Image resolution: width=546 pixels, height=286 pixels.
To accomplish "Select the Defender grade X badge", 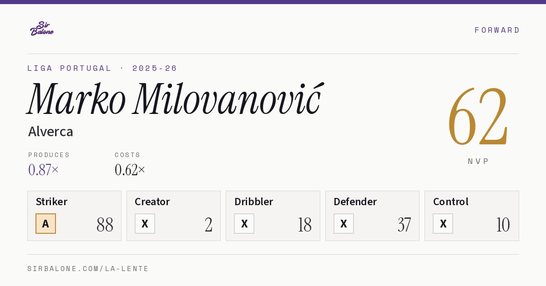I will pos(344,224).
